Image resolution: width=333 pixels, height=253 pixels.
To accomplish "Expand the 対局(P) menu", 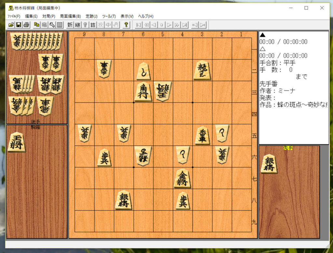I will point(49,16).
